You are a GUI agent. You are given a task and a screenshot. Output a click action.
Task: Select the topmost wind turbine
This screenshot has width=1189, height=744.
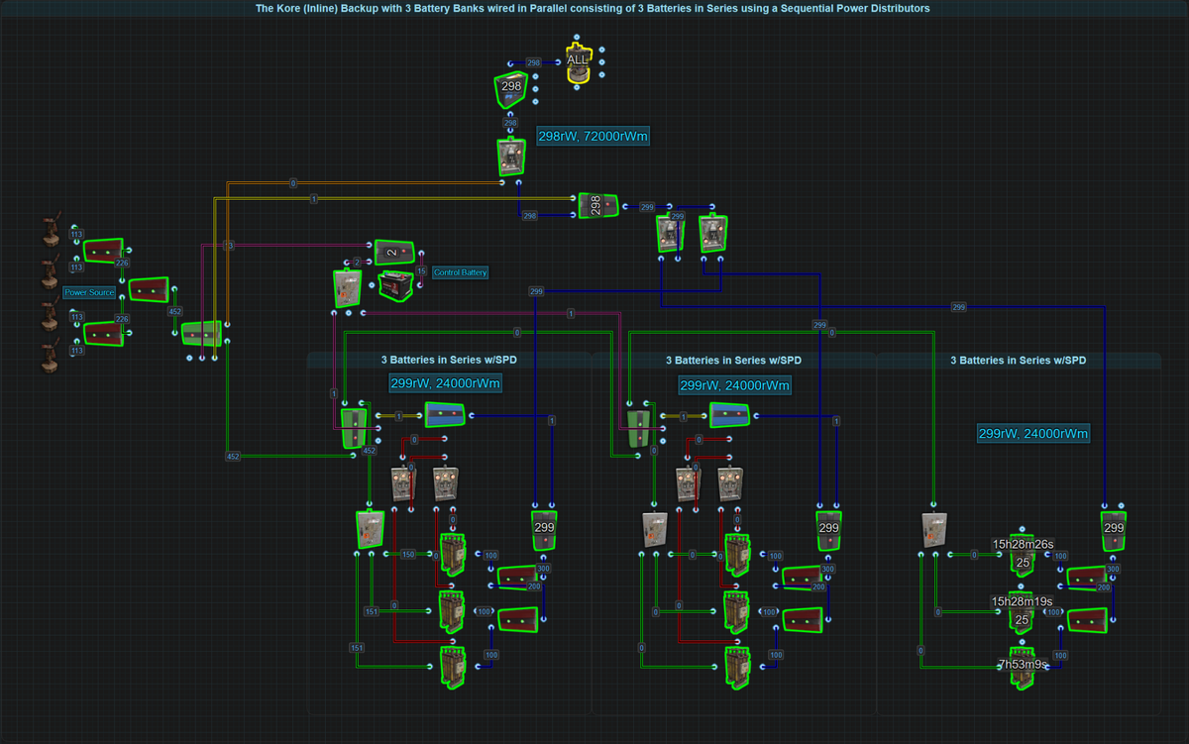(50, 231)
